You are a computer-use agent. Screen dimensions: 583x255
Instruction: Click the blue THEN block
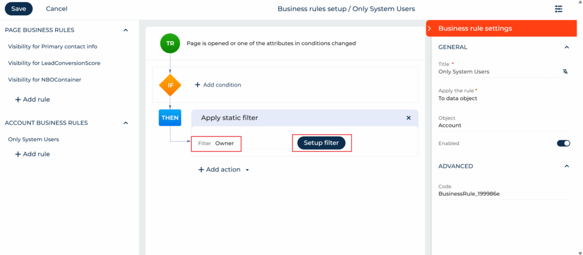click(x=170, y=118)
